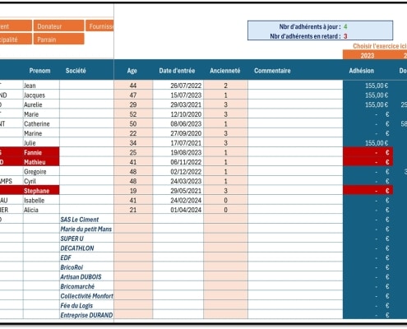Click the Entreprise DURAND company cell
407x329 pixels.
click(86, 315)
